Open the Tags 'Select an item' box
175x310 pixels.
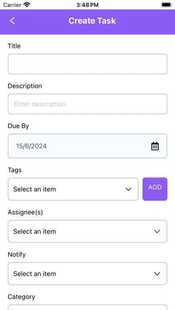(x=73, y=189)
